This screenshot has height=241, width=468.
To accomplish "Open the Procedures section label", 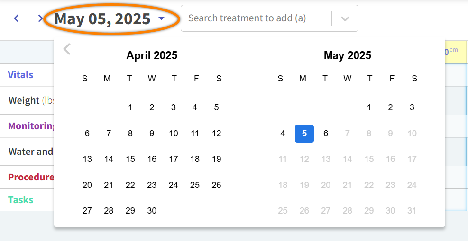I will [x=31, y=177].
